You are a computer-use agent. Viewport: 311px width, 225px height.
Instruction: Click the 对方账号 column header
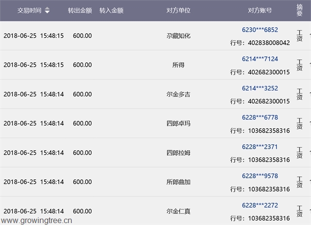tap(259, 10)
